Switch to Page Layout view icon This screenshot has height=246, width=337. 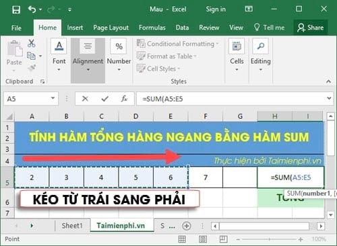pyautogui.click(x=203, y=239)
